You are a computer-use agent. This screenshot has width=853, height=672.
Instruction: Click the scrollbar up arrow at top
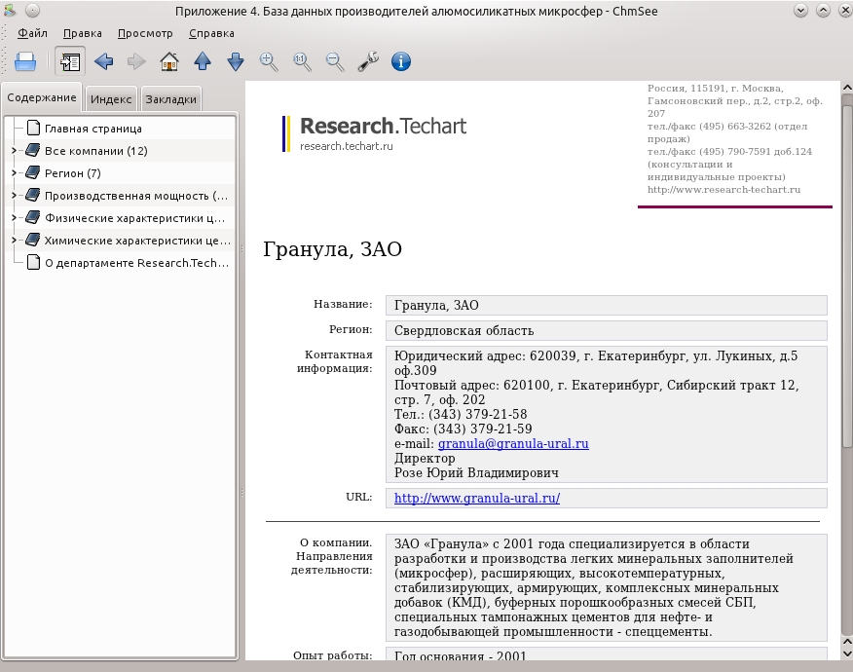[x=847, y=87]
